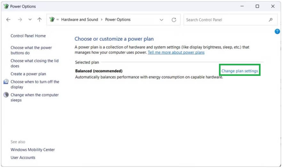The height and width of the screenshot is (168, 282).
Task: Expand the breadcrumb arrow after Hardware and Sound
Action: pyautogui.click(x=101, y=19)
